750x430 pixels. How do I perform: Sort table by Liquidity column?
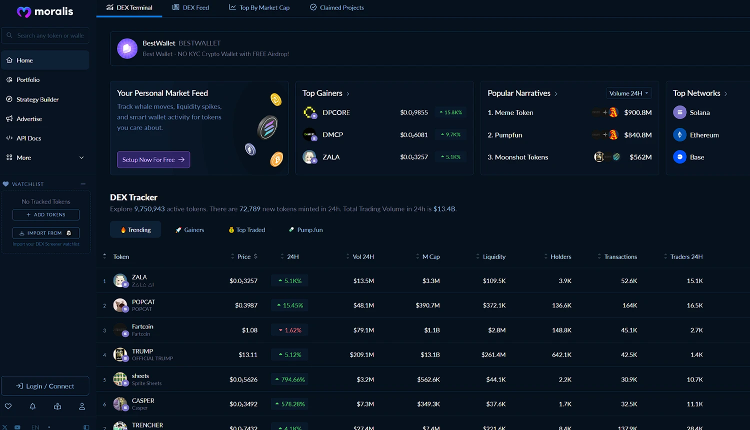491,256
